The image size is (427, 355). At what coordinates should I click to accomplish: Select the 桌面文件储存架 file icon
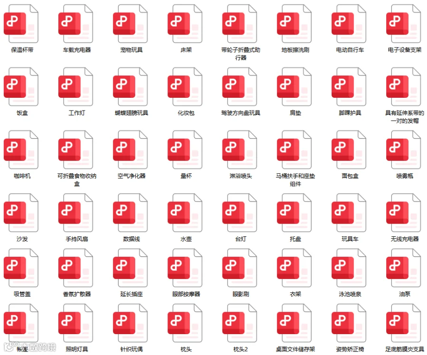click(x=294, y=323)
